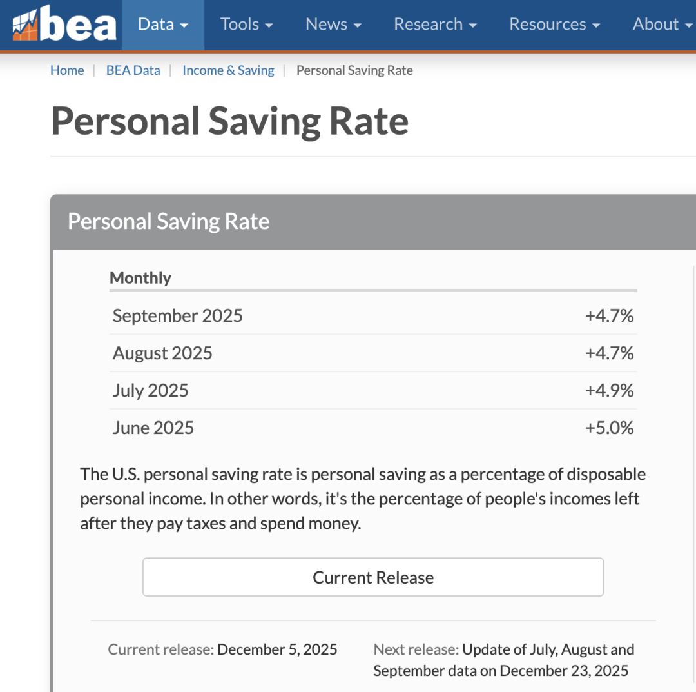Open the BEA Data breadcrumb link
The width and height of the screenshot is (696, 692).
tap(133, 70)
